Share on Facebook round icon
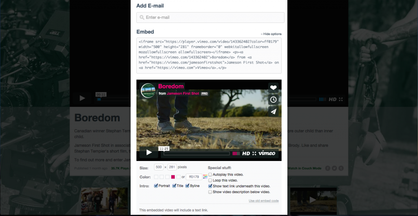This screenshot has height=216, width=418. coord(328,168)
